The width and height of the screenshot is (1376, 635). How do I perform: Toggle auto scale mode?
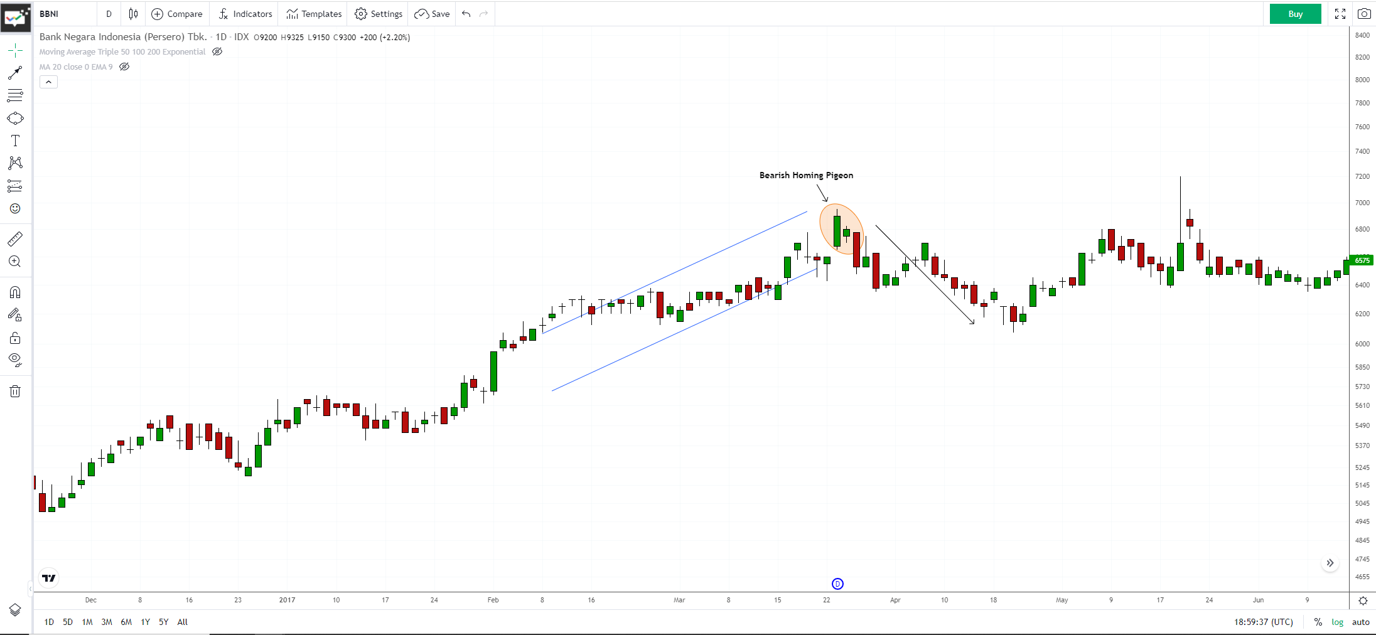pyautogui.click(x=1361, y=622)
